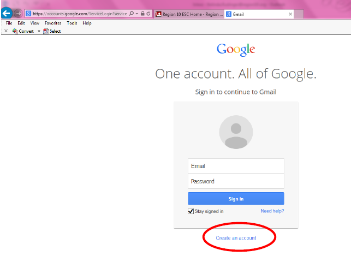Click the browser Forward arrow button
Screen dimensions: 351x256
coord(18,14)
